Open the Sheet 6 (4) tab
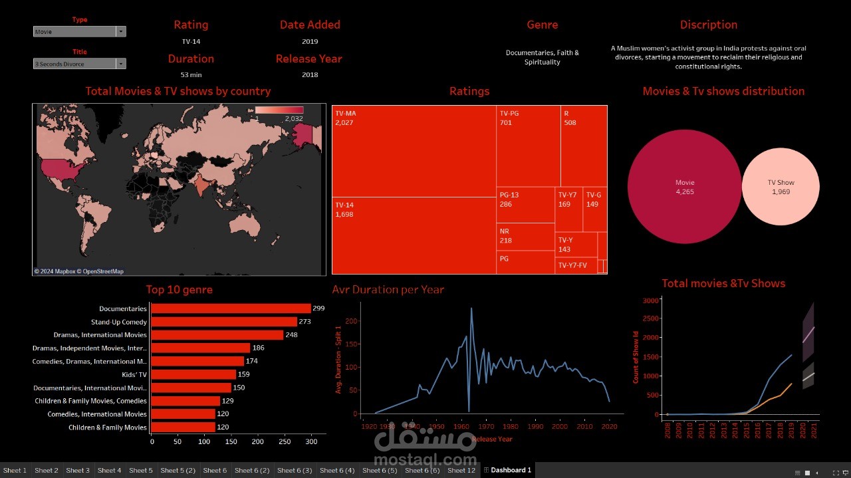The height and width of the screenshot is (478, 851). coord(337,469)
